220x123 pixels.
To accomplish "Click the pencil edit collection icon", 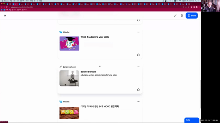I will (x=175, y=15).
